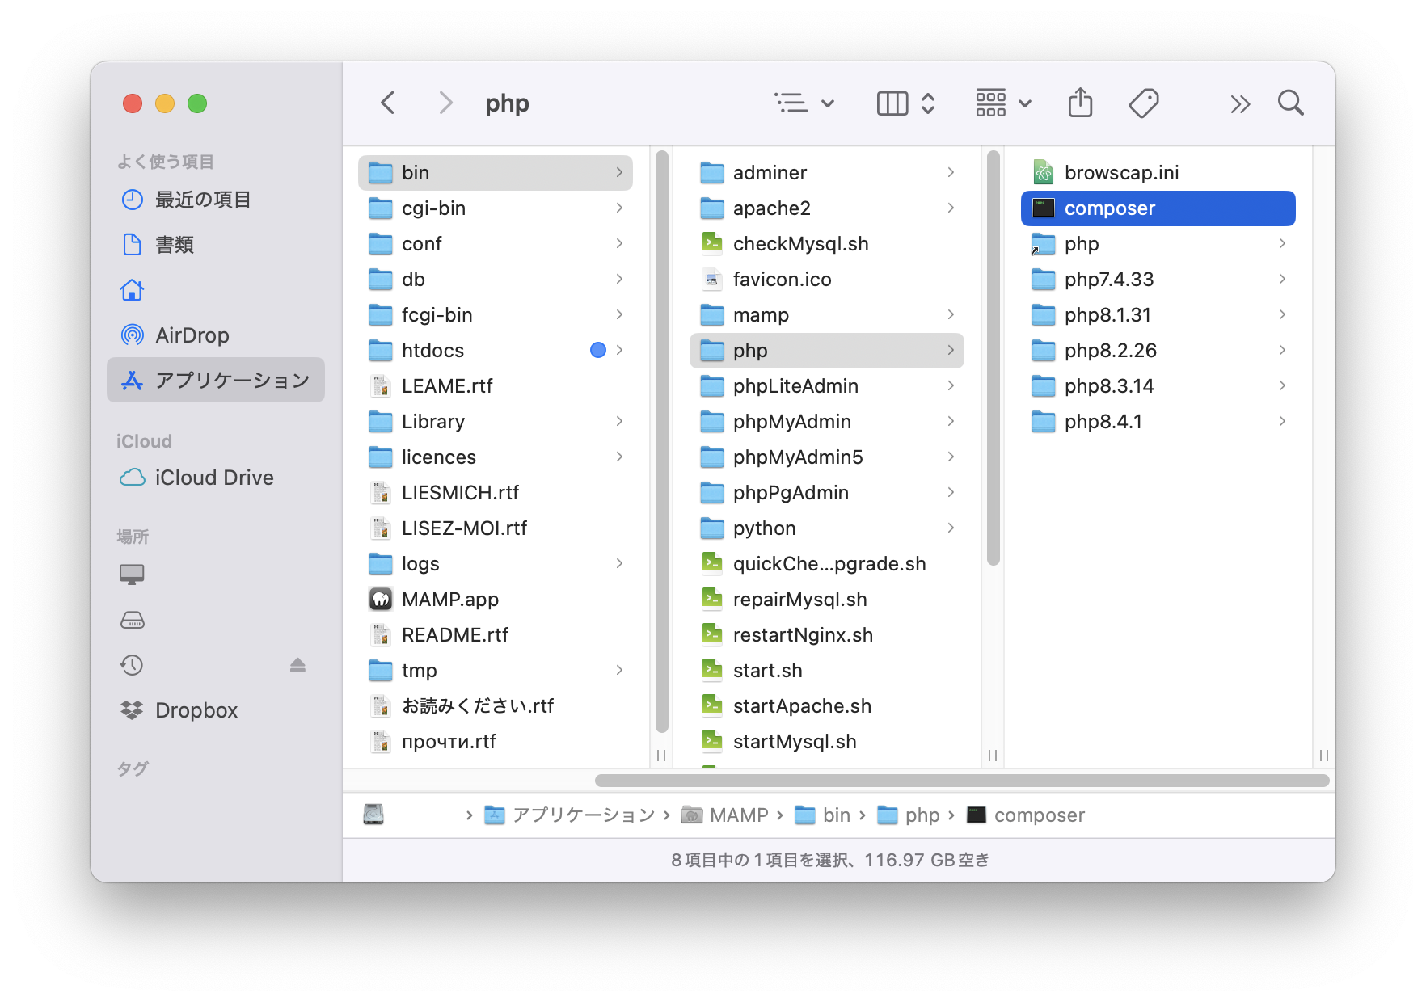Select the bin folder in first column
This screenshot has width=1426, height=1002.
tap(495, 172)
